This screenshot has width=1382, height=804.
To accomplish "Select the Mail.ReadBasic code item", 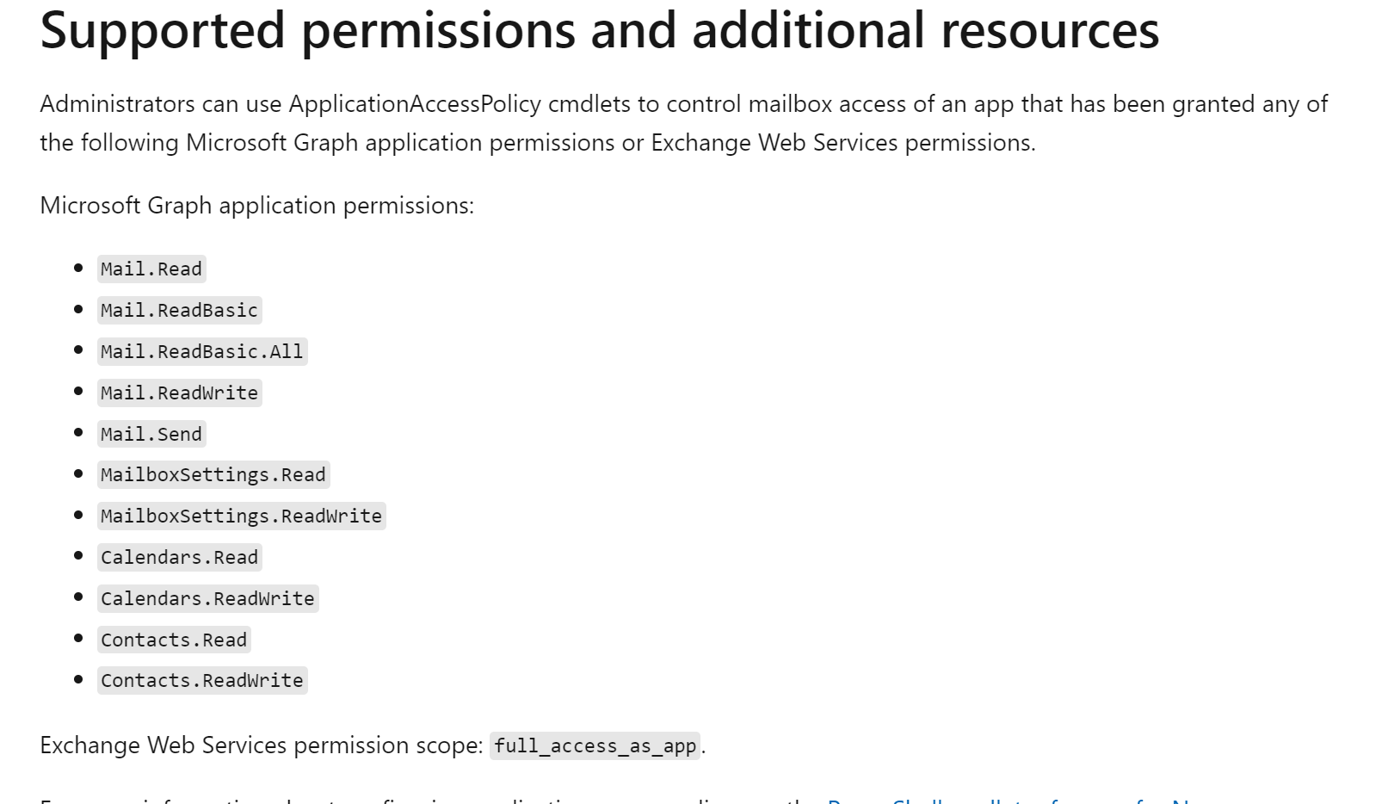I will click(x=179, y=311).
